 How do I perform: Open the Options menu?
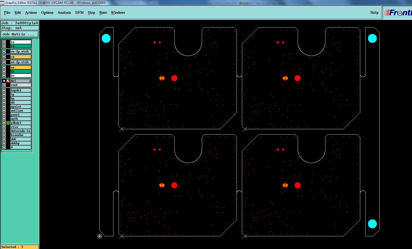coord(47,12)
